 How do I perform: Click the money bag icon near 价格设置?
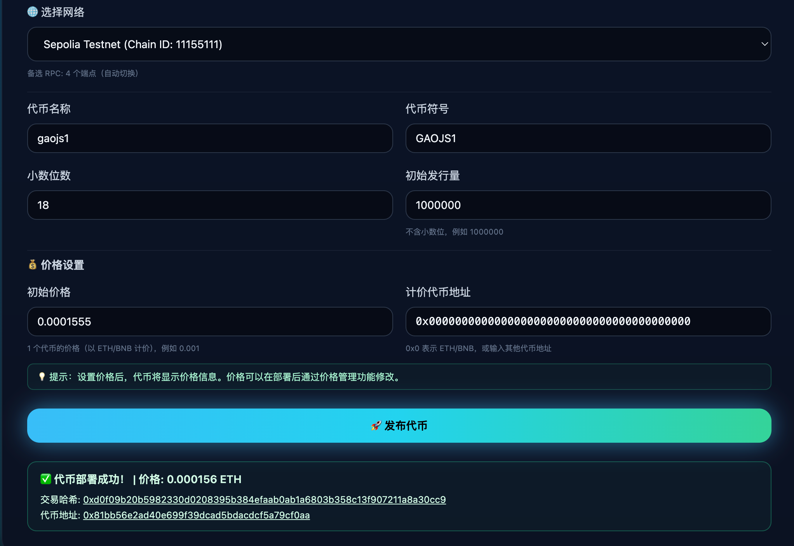33,265
